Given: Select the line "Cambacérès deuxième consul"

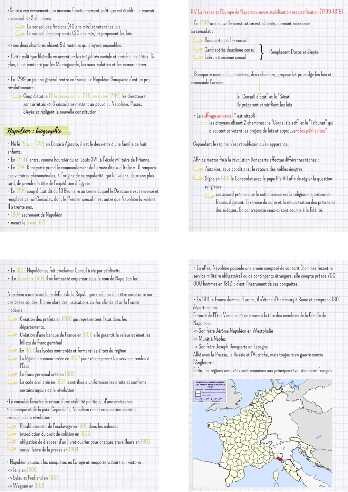Looking at the screenshot, I should click(230, 50).
